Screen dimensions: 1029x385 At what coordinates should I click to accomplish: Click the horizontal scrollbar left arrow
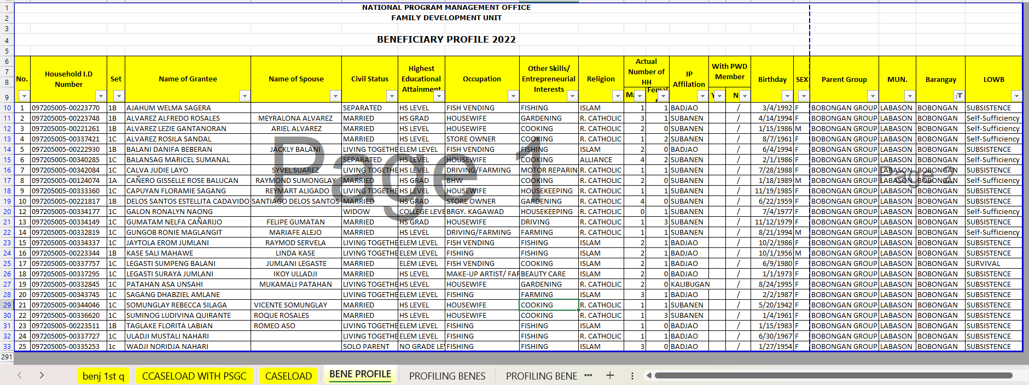coord(649,376)
